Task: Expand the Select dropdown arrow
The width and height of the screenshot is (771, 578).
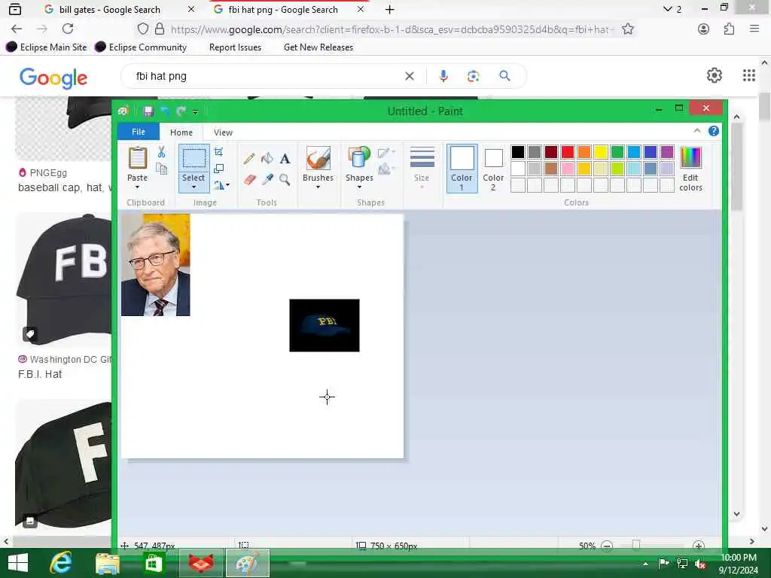Action: (x=194, y=187)
